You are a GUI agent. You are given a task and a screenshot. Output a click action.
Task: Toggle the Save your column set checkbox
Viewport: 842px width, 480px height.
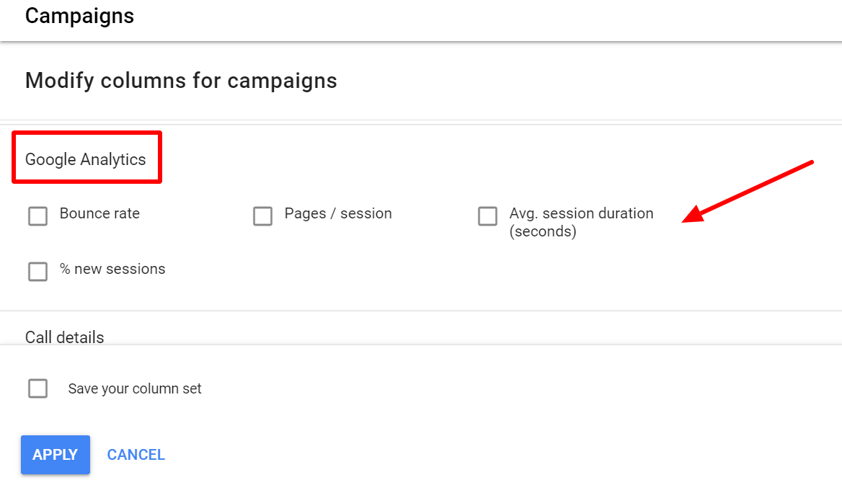[x=37, y=388]
